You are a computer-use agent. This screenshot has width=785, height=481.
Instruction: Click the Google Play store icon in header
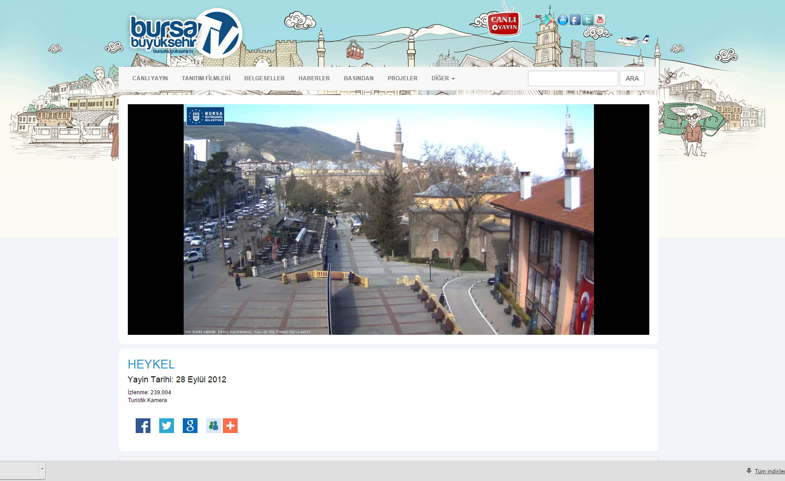[x=549, y=20]
